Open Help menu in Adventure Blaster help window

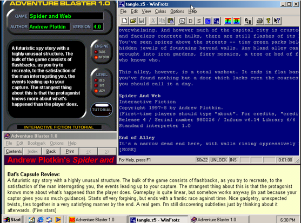tap(72, 143)
